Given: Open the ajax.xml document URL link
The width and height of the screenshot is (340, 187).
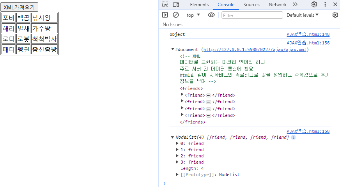Looking at the screenshot, I should (x=255, y=49).
